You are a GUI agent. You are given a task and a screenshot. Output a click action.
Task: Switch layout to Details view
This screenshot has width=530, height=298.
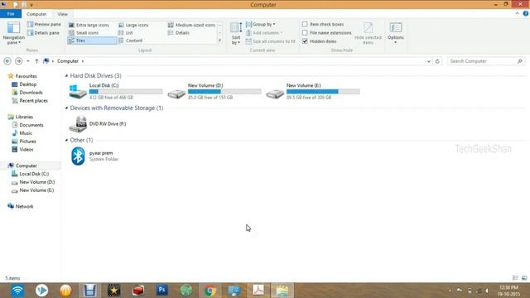coord(179,33)
